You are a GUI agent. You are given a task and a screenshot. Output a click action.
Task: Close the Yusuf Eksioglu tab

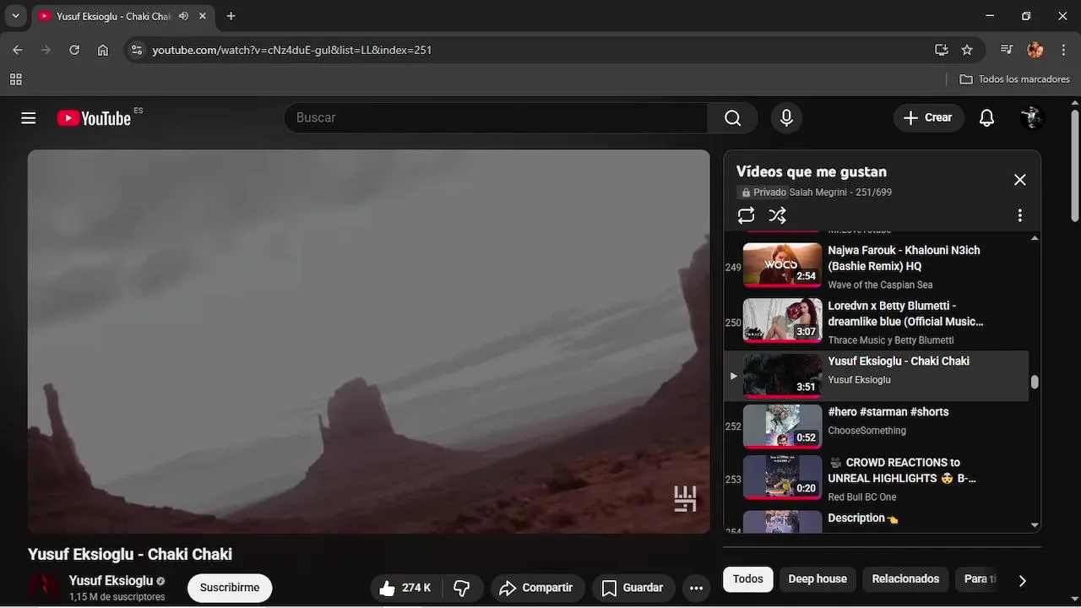(x=204, y=16)
